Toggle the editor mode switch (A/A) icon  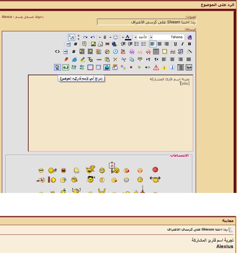[71, 37]
